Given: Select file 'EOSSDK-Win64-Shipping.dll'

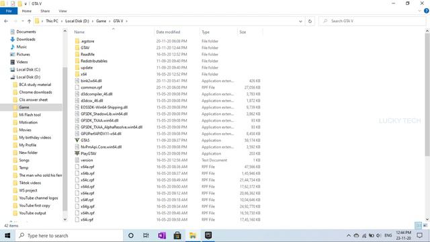Looking at the screenshot, I should point(104,108).
